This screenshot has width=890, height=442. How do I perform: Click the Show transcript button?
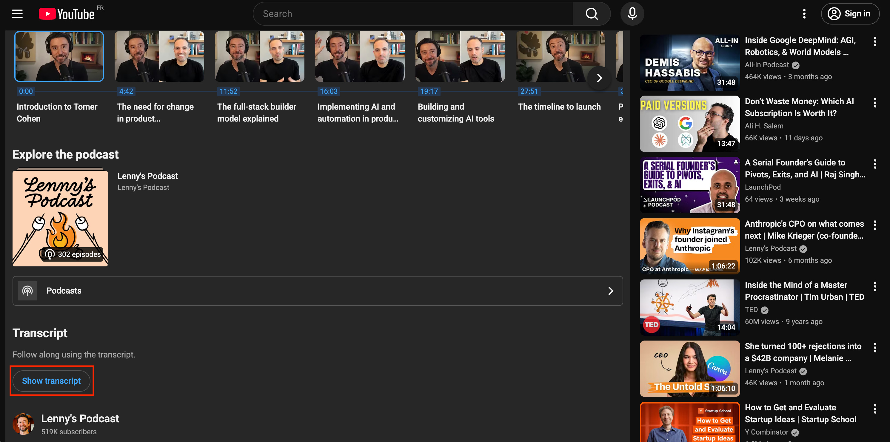(x=51, y=381)
